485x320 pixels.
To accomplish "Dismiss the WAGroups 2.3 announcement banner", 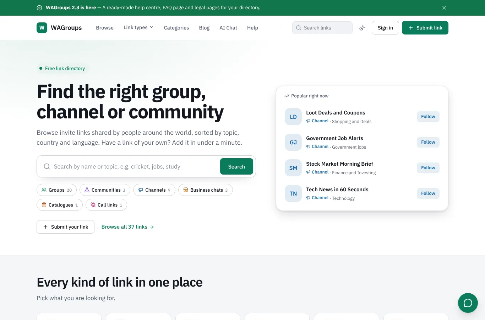I will click(444, 8).
